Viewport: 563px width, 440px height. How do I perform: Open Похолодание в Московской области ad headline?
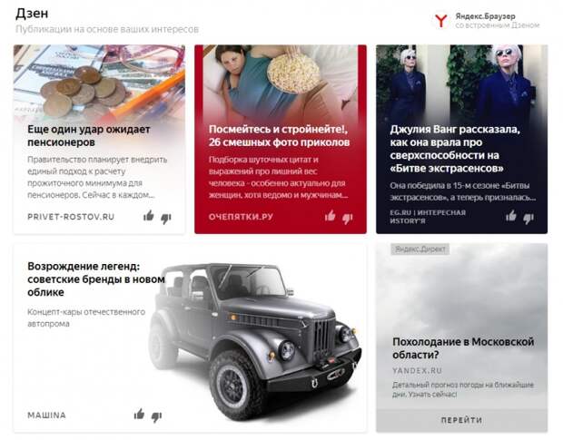[463, 347]
